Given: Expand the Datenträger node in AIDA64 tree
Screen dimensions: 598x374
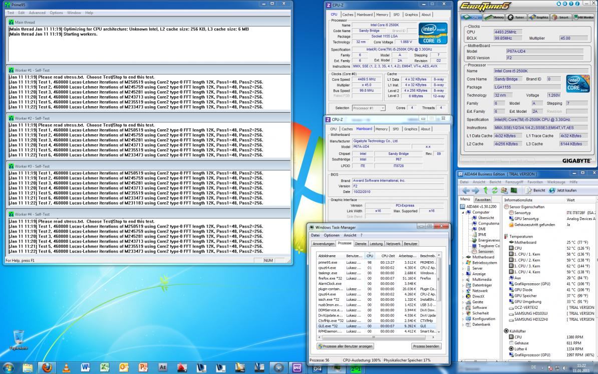Looking at the screenshot, I should coord(463,285).
